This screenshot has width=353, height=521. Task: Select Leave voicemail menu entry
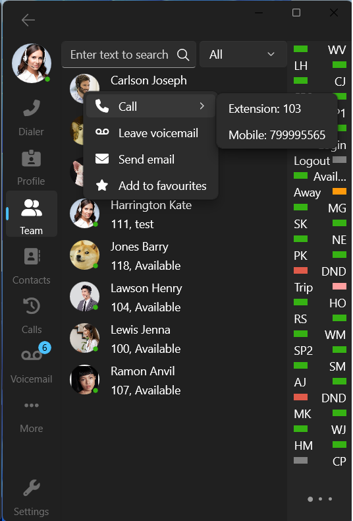[x=151, y=133]
